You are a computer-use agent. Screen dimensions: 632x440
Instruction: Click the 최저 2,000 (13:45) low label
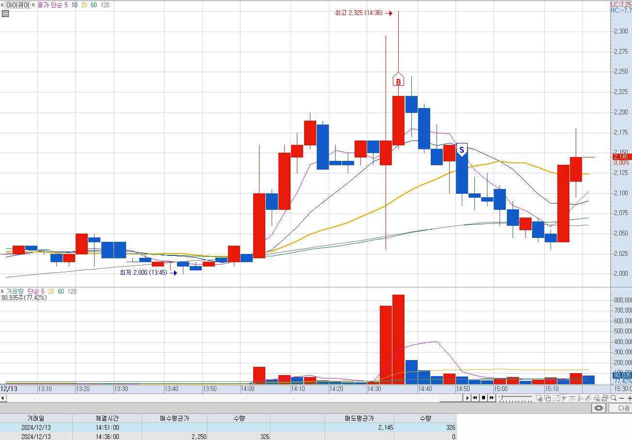click(x=144, y=273)
